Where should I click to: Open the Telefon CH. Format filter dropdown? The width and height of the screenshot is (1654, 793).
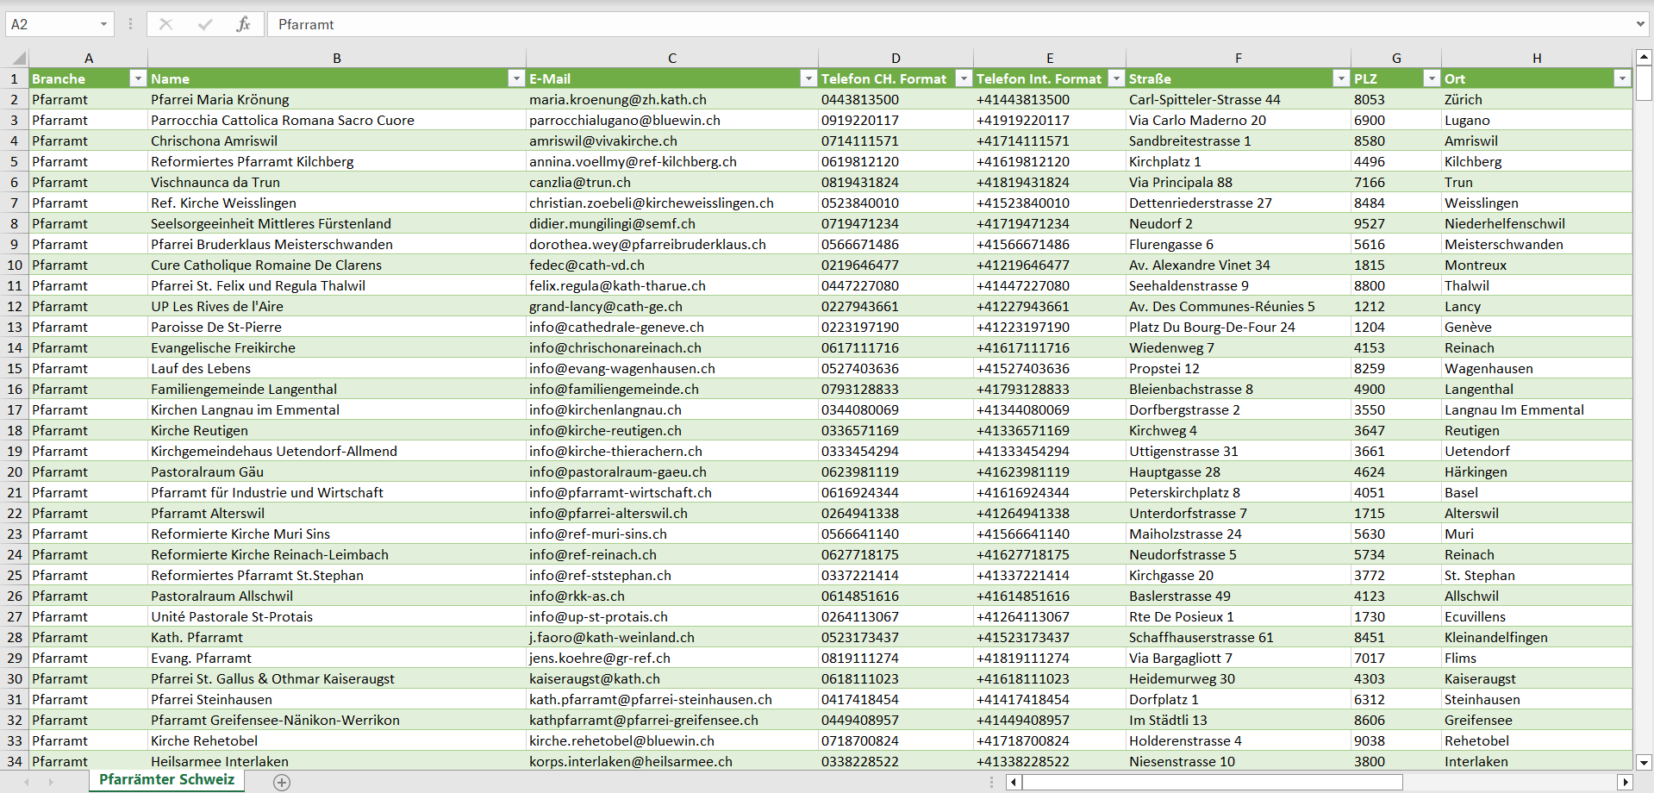coord(964,78)
